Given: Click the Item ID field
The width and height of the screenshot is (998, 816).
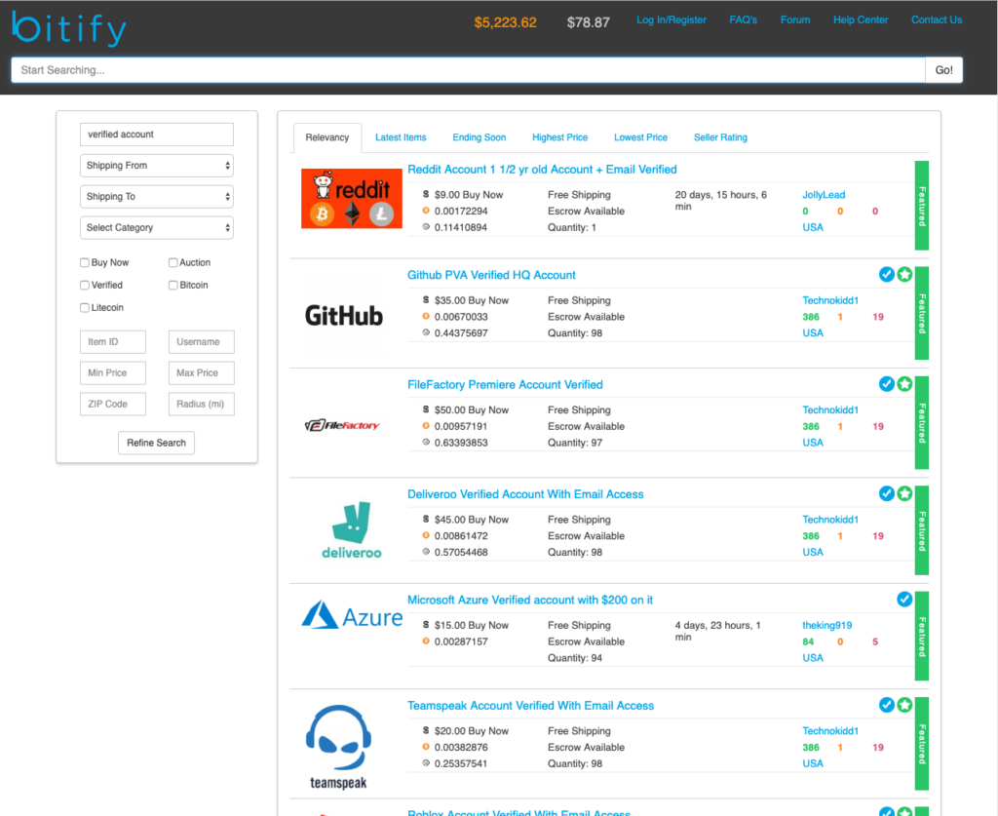Looking at the screenshot, I should point(113,342).
